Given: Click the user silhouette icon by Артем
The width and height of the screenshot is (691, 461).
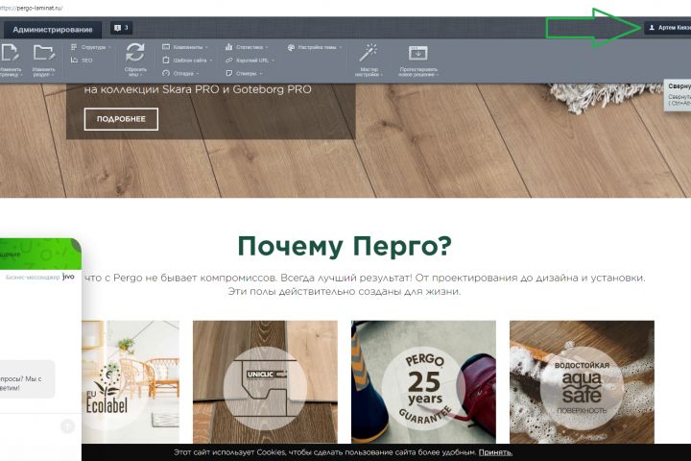Looking at the screenshot, I should pyautogui.click(x=652, y=27).
